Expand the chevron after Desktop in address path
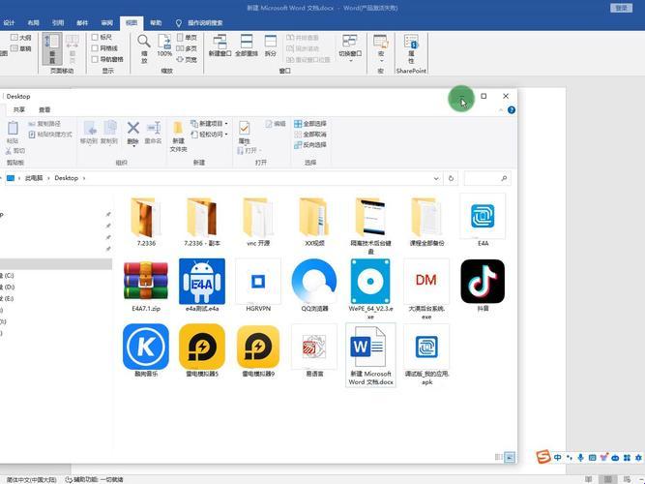The height and width of the screenshot is (484, 645). [x=84, y=178]
